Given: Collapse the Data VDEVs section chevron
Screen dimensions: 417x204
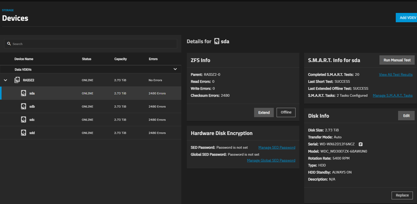Looking at the screenshot, I should 175,69.
